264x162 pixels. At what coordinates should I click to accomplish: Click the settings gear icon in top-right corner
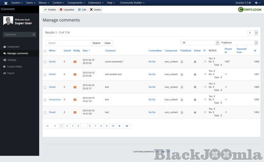pyautogui.click(x=256, y=3)
